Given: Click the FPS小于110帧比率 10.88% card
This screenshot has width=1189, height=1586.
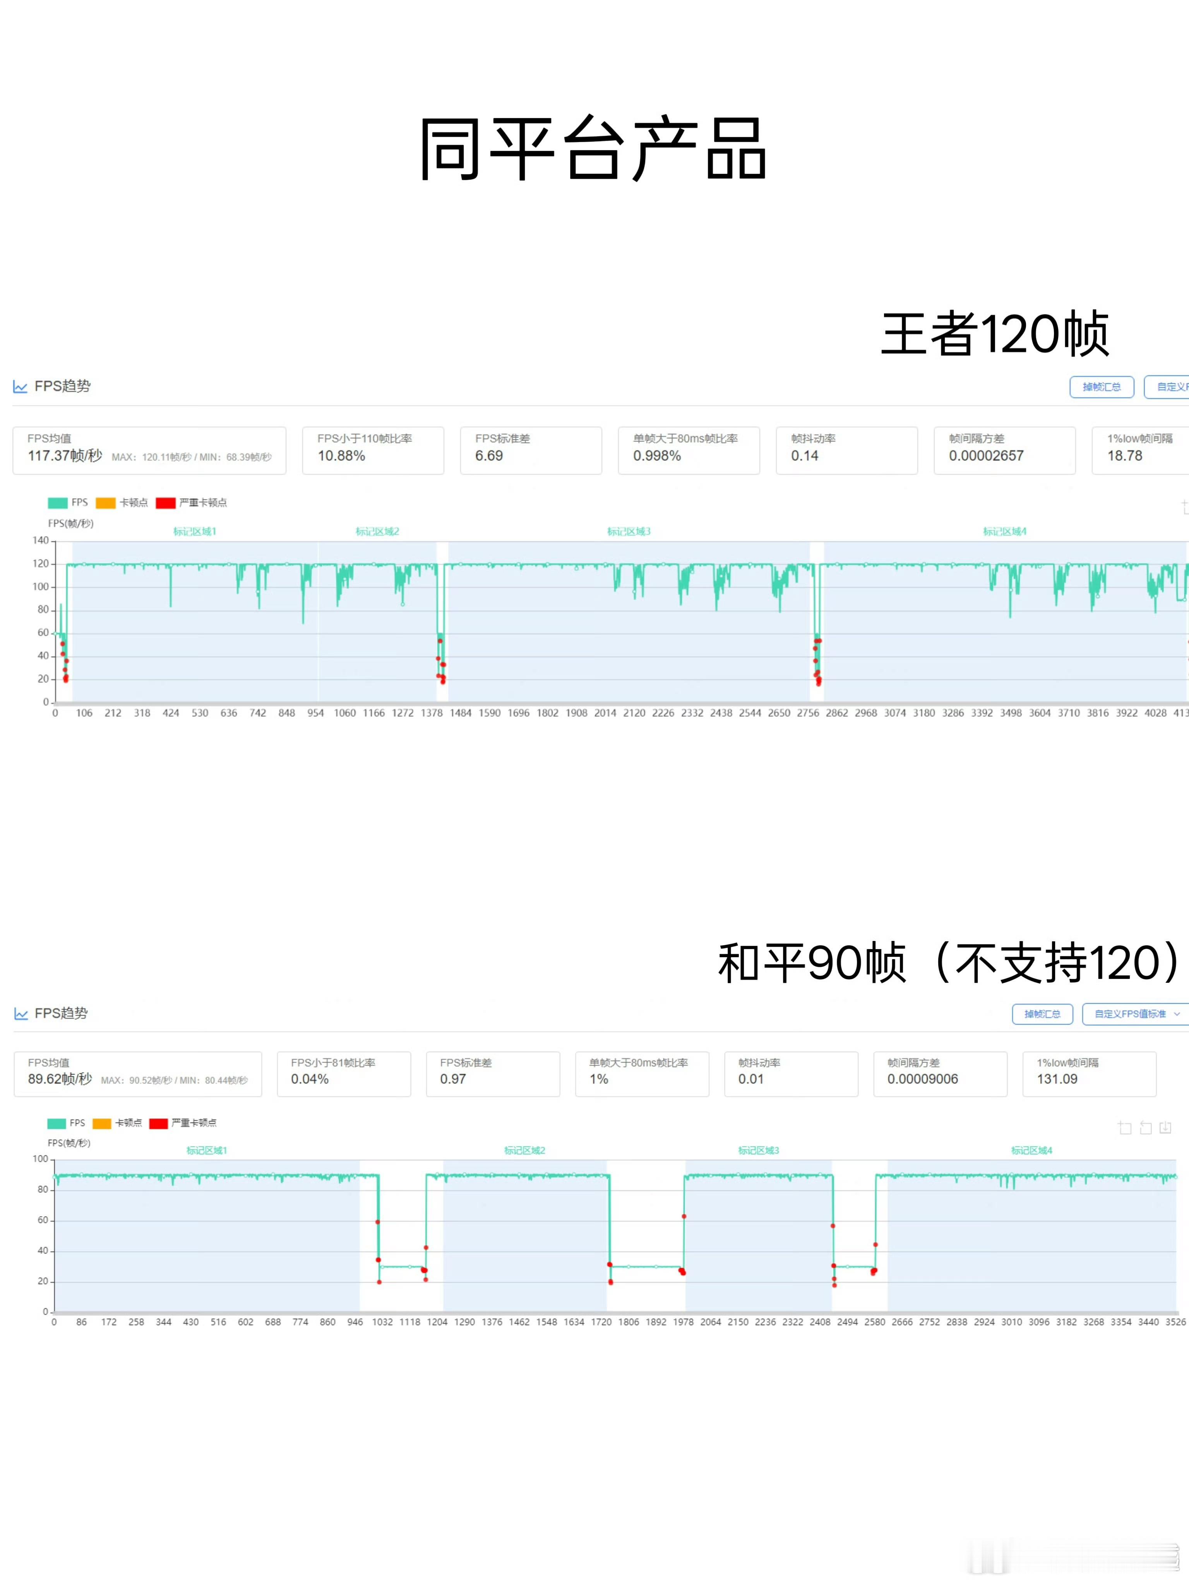Looking at the screenshot, I should (373, 450).
